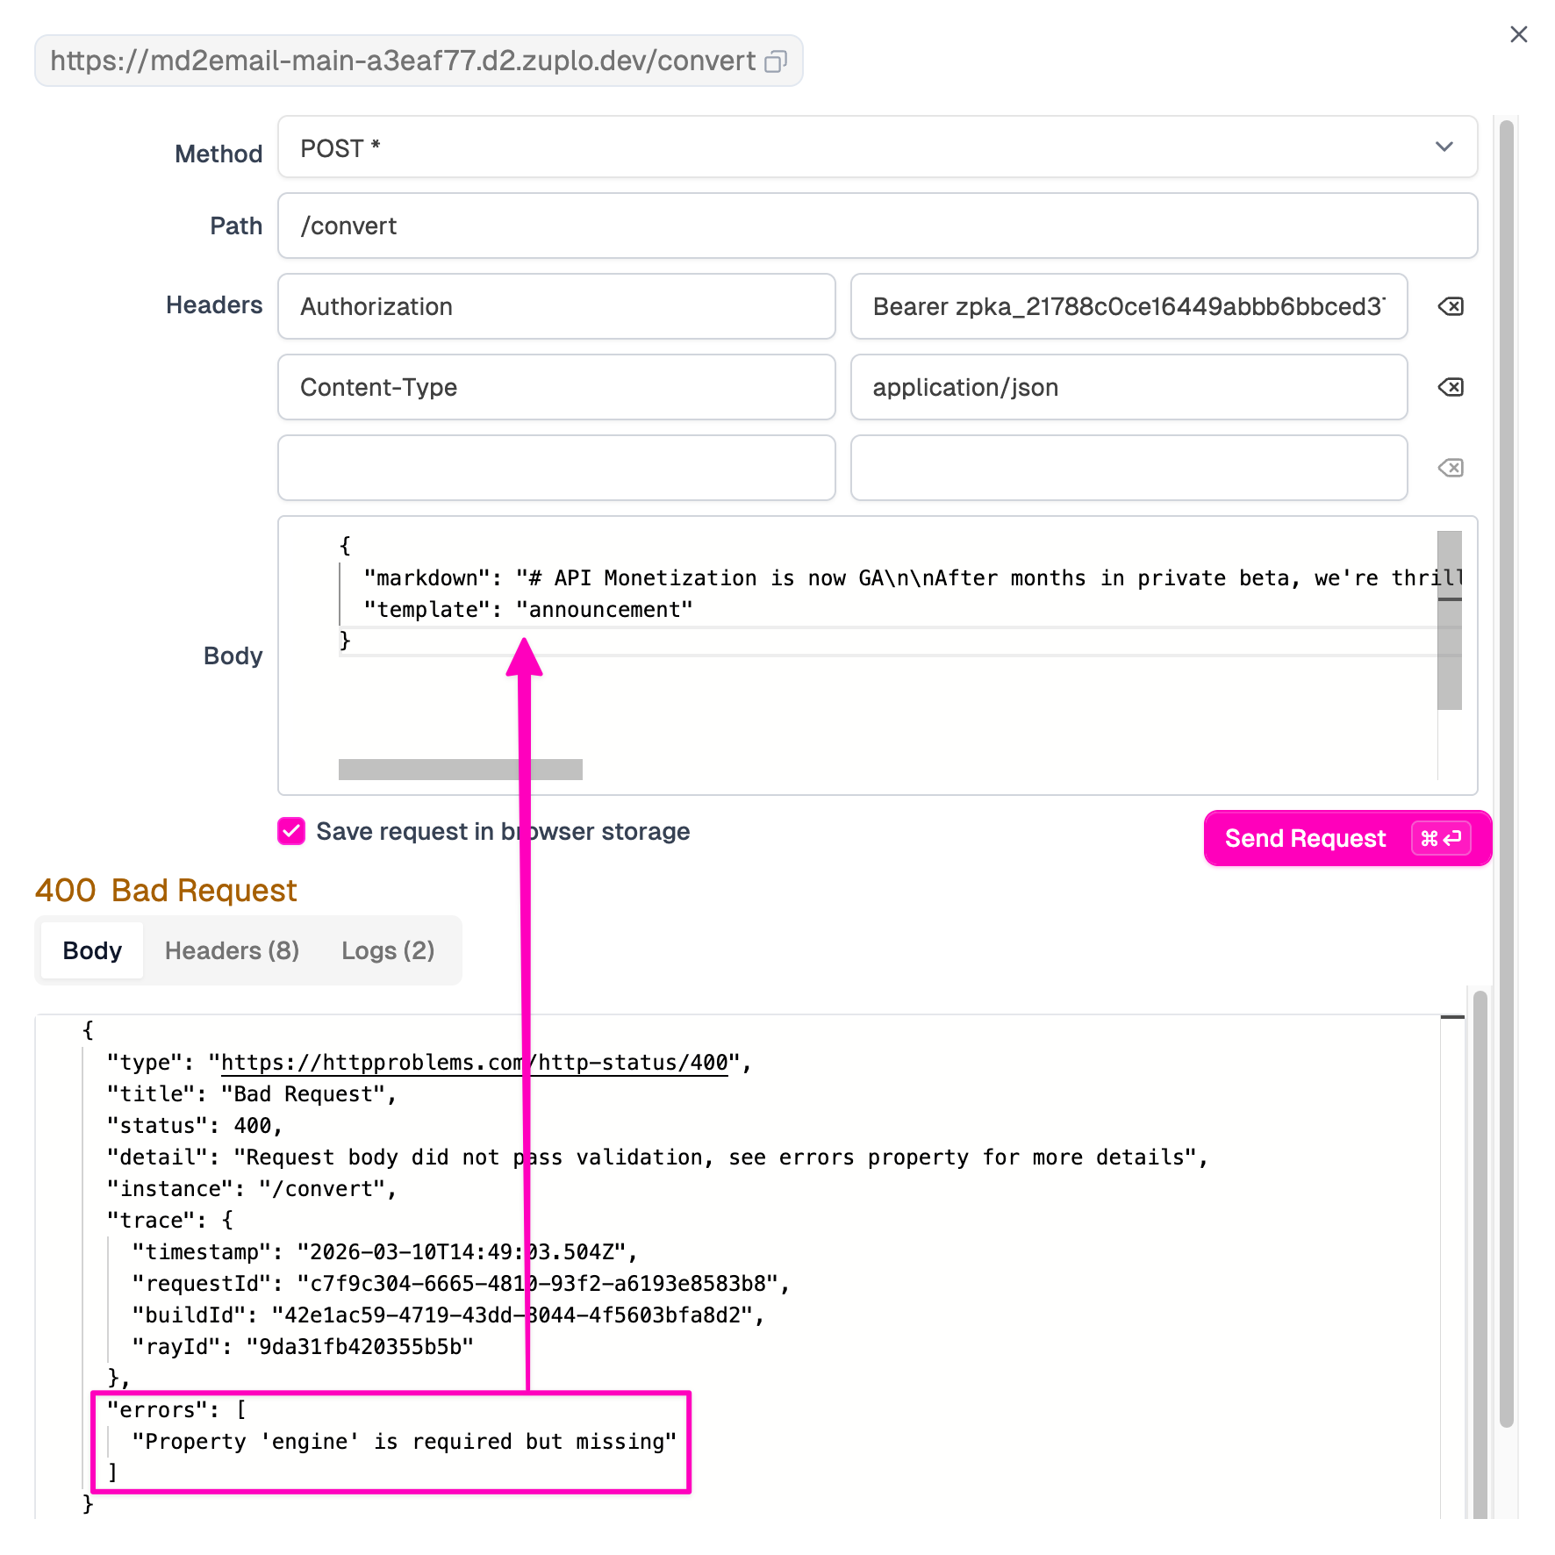The height and width of the screenshot is (1555, 1555).
Task: Select the Body response tab
Action: (x=91, y=950)
